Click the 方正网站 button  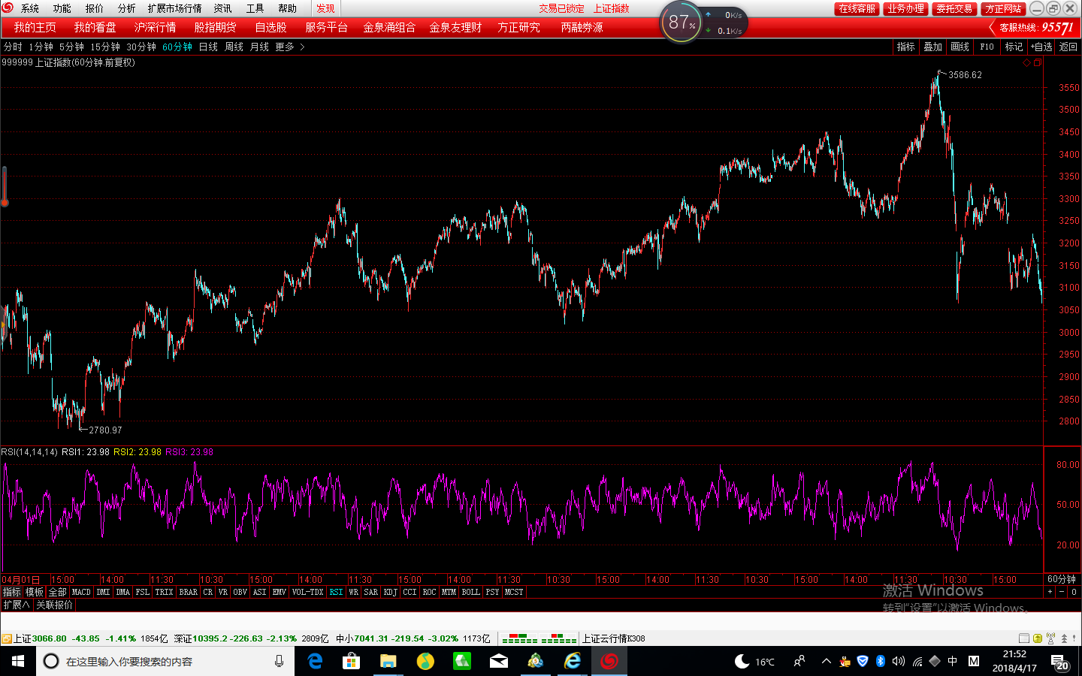(1003, 8)
